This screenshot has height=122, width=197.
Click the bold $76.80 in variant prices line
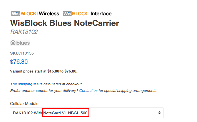point(70,71)
